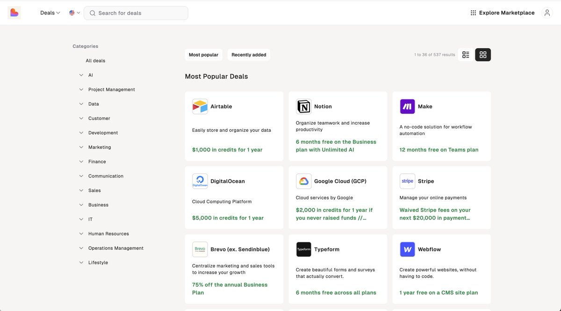Expand the Communication category chevron

click(x=81, y=177)
